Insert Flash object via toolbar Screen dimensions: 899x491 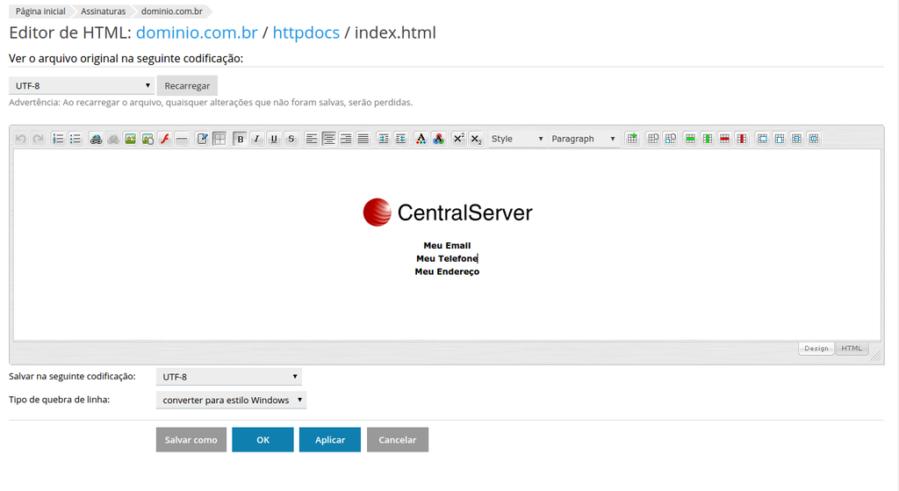coord(164,139)
